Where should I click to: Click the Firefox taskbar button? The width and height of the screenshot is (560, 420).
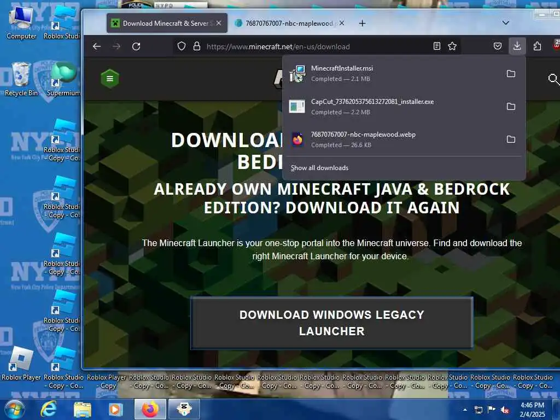click(x=150, y=409)
